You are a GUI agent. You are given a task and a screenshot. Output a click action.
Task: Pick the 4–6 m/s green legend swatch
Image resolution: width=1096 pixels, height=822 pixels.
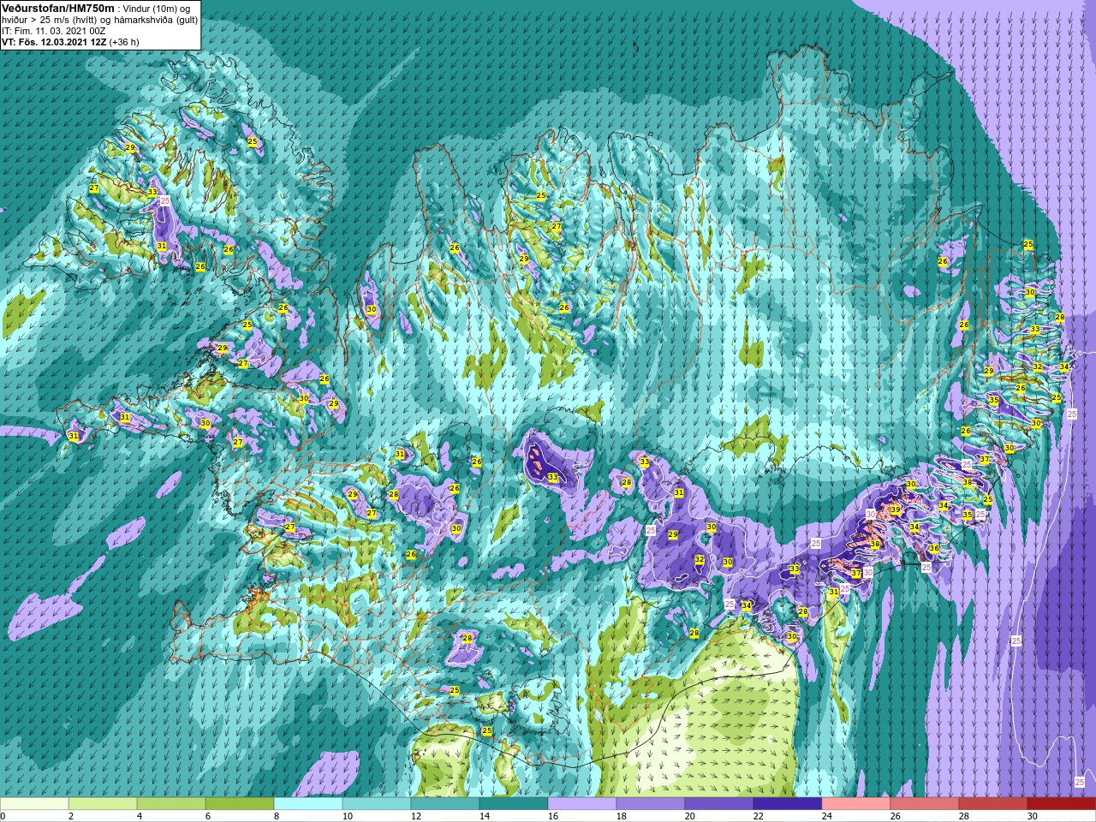point(171,804)
